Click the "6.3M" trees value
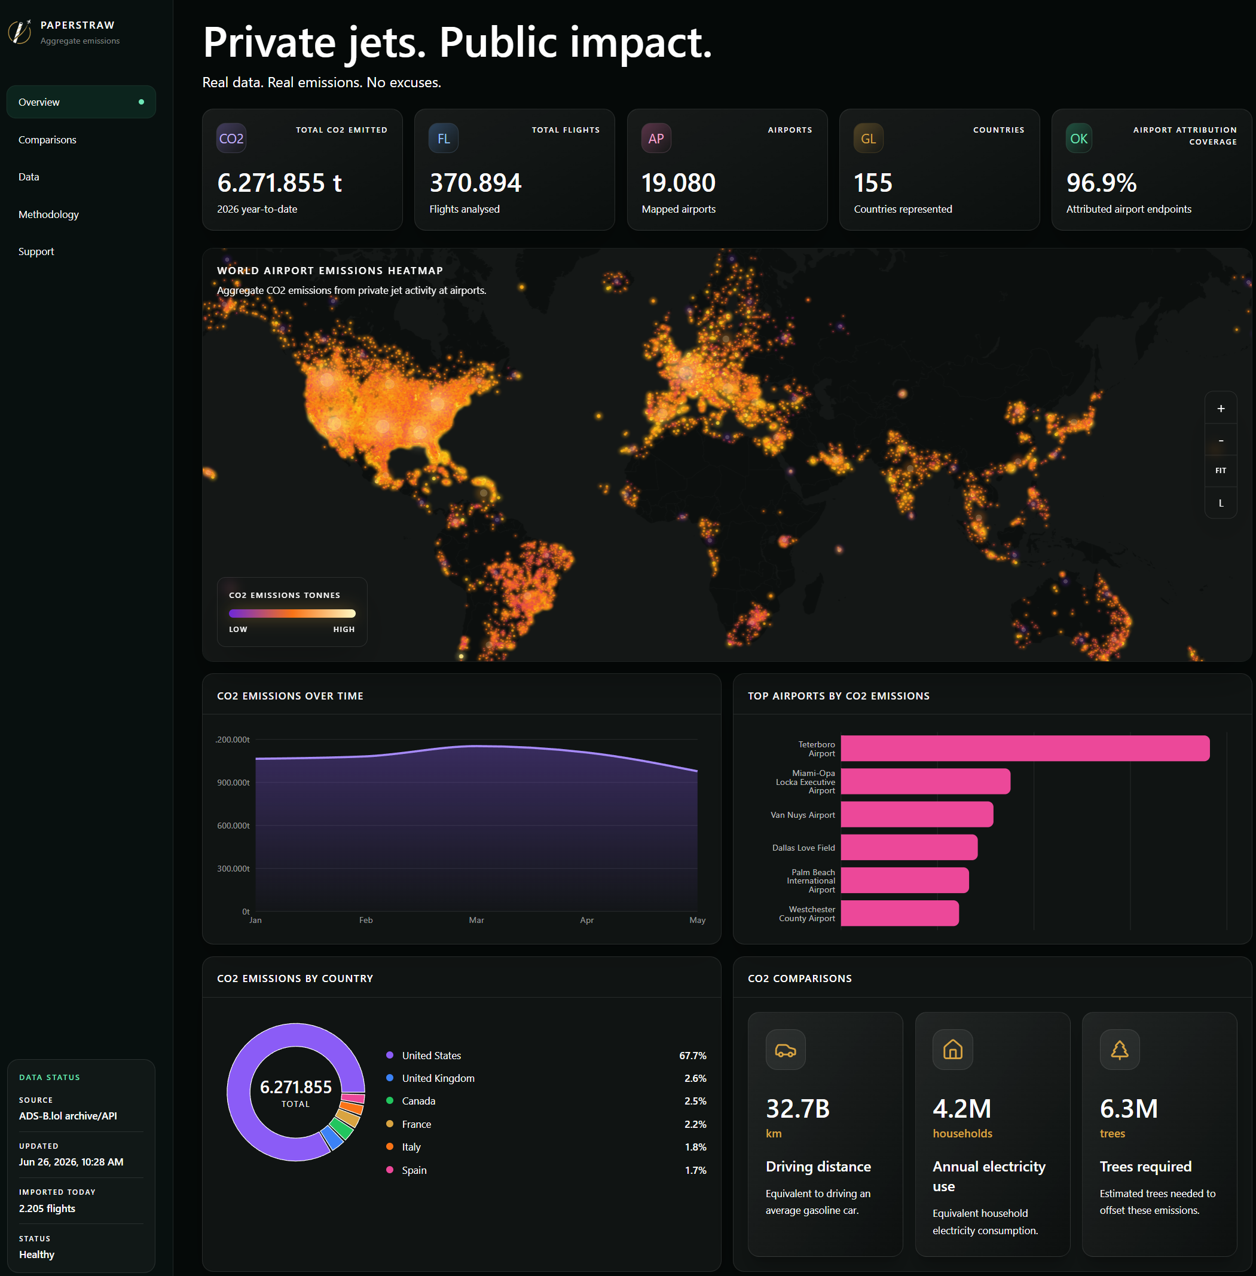Viewport: 1256px width, 1276px height. click(x=1129, y=1109)
